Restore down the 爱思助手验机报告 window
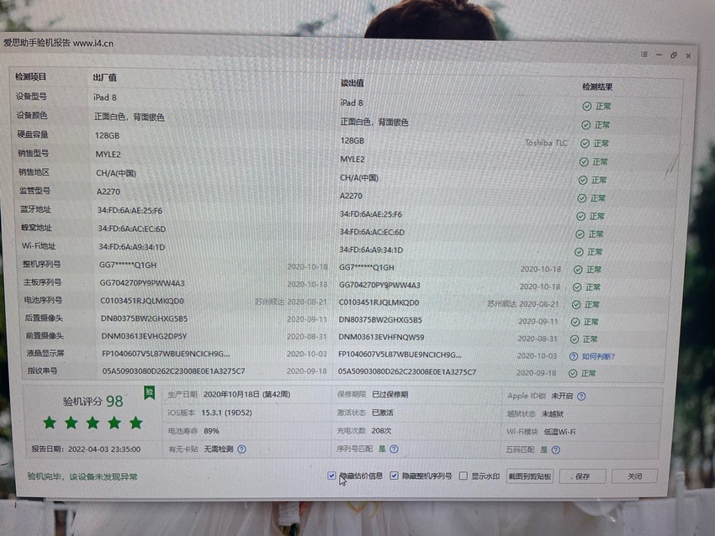715x536 pixels. click(x=674, y=55)
